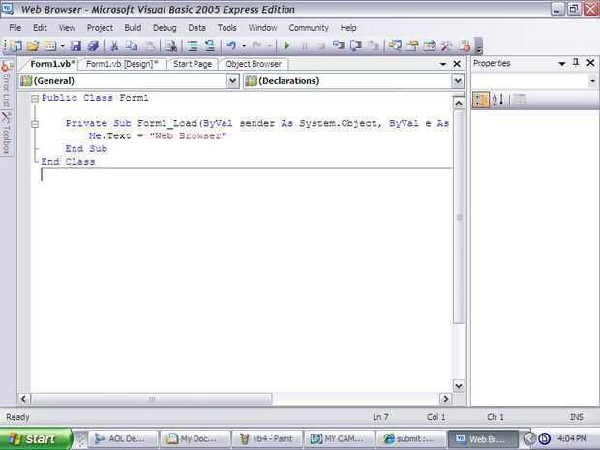Click the New Project toolbar icon
This screenshot has height=450, width=600.
pos(15,45)
